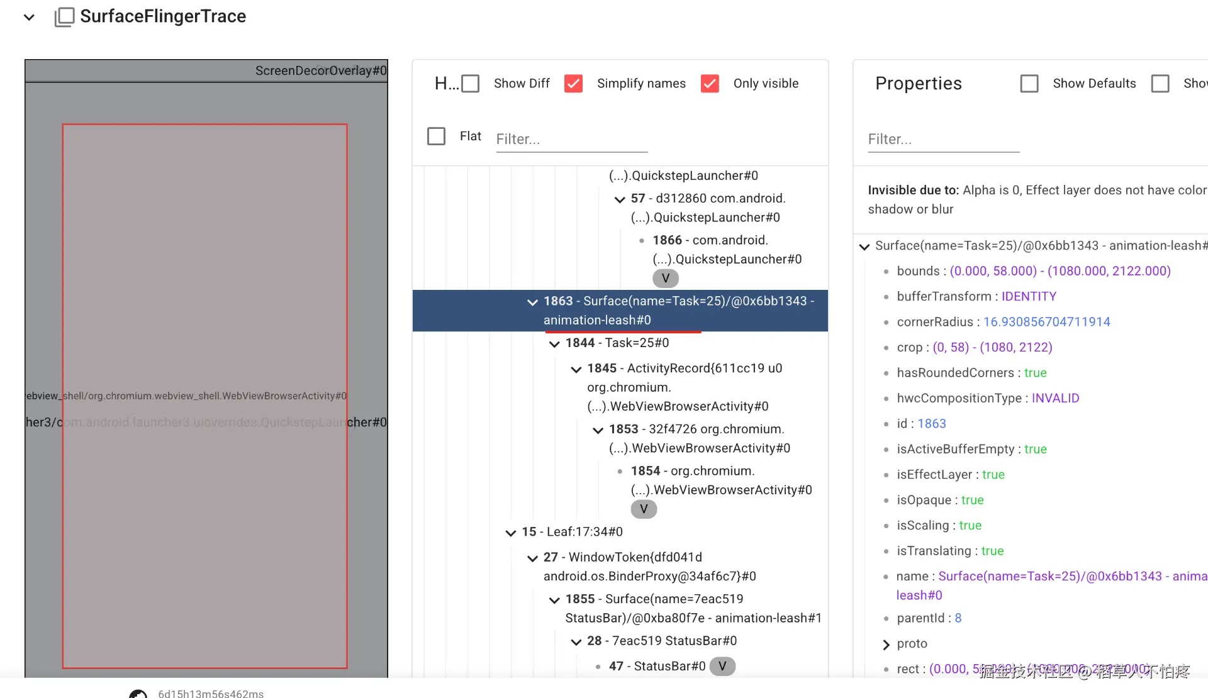Click V chip beside StatusBar#0 47
The height and width of the screenshot is (698, 1208).
point(722,666)
